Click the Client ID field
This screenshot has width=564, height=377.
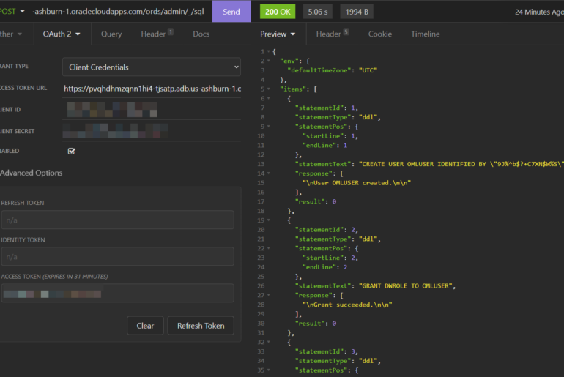click(x=152, y=110)
